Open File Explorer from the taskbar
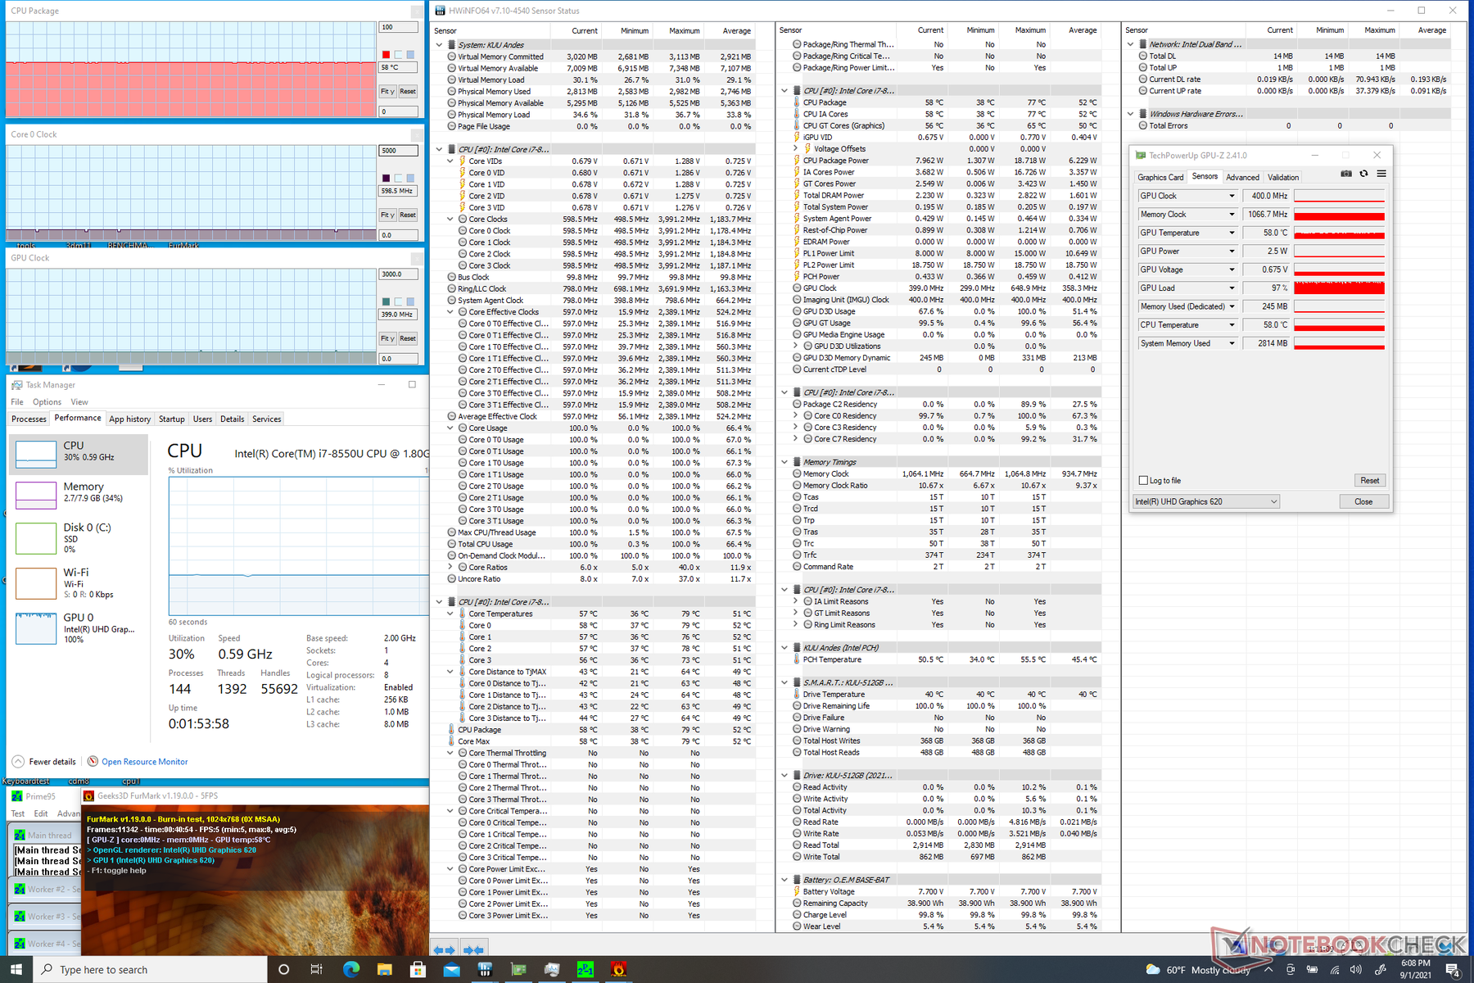The height and width of the screenshot is (983, 1474). (385, 970)
